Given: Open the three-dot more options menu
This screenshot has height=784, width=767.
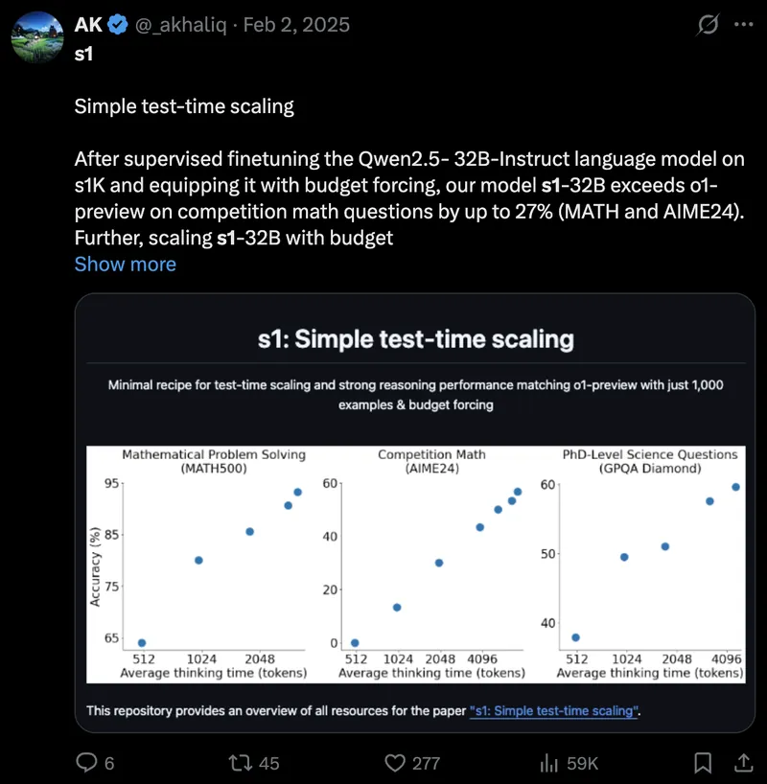Looking at the screenshot, I should click(x=743, y=24).
